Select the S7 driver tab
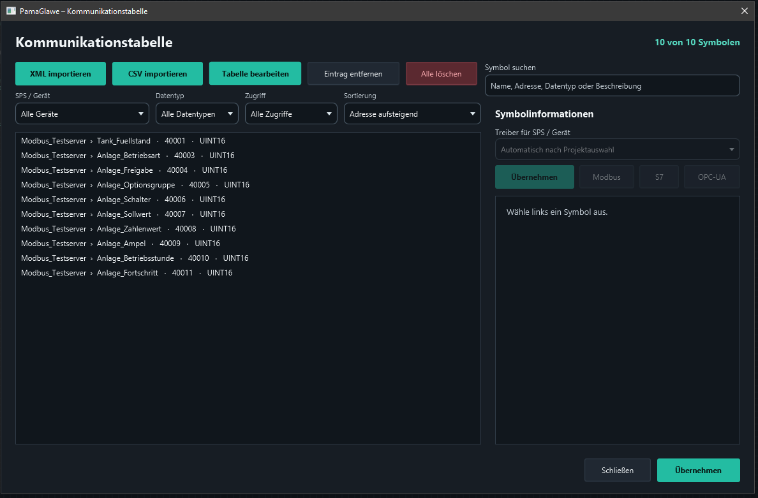This screenshot has width=758, height=498. pos(659,177)
